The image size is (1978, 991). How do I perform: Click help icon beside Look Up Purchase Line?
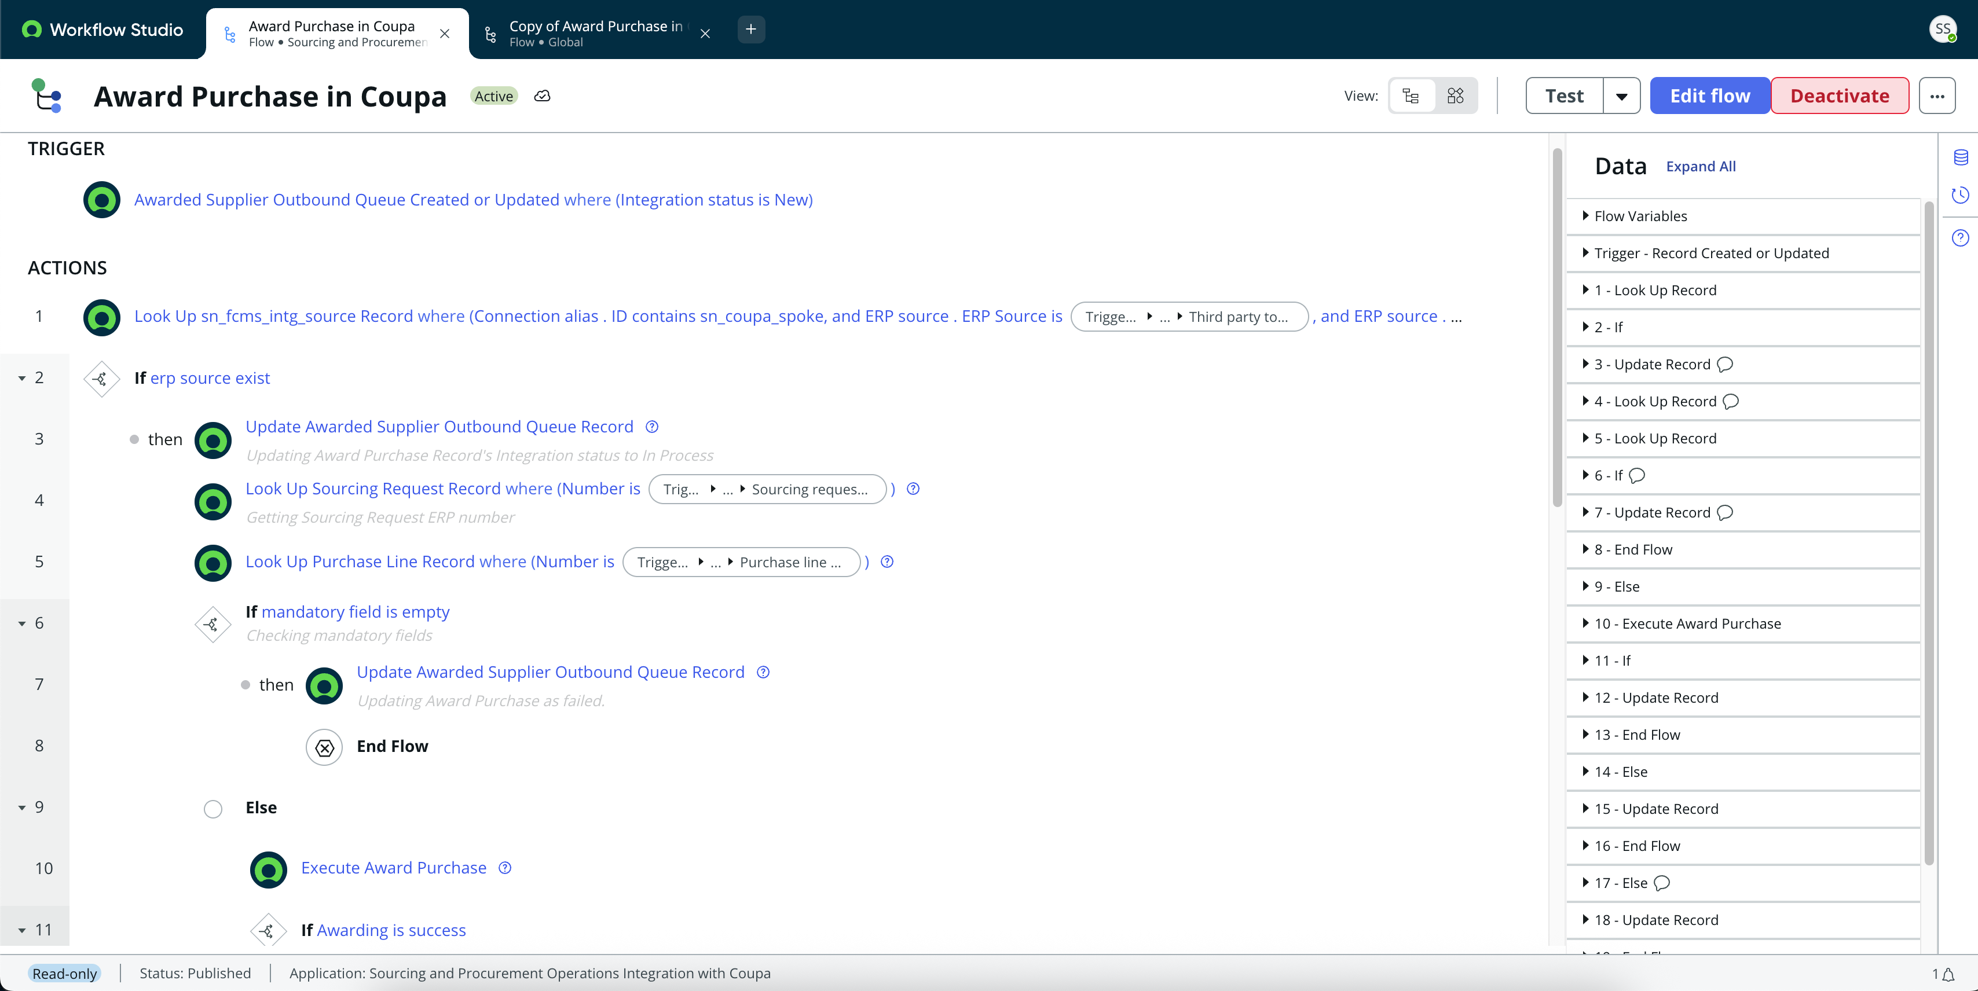pos(887,562)
